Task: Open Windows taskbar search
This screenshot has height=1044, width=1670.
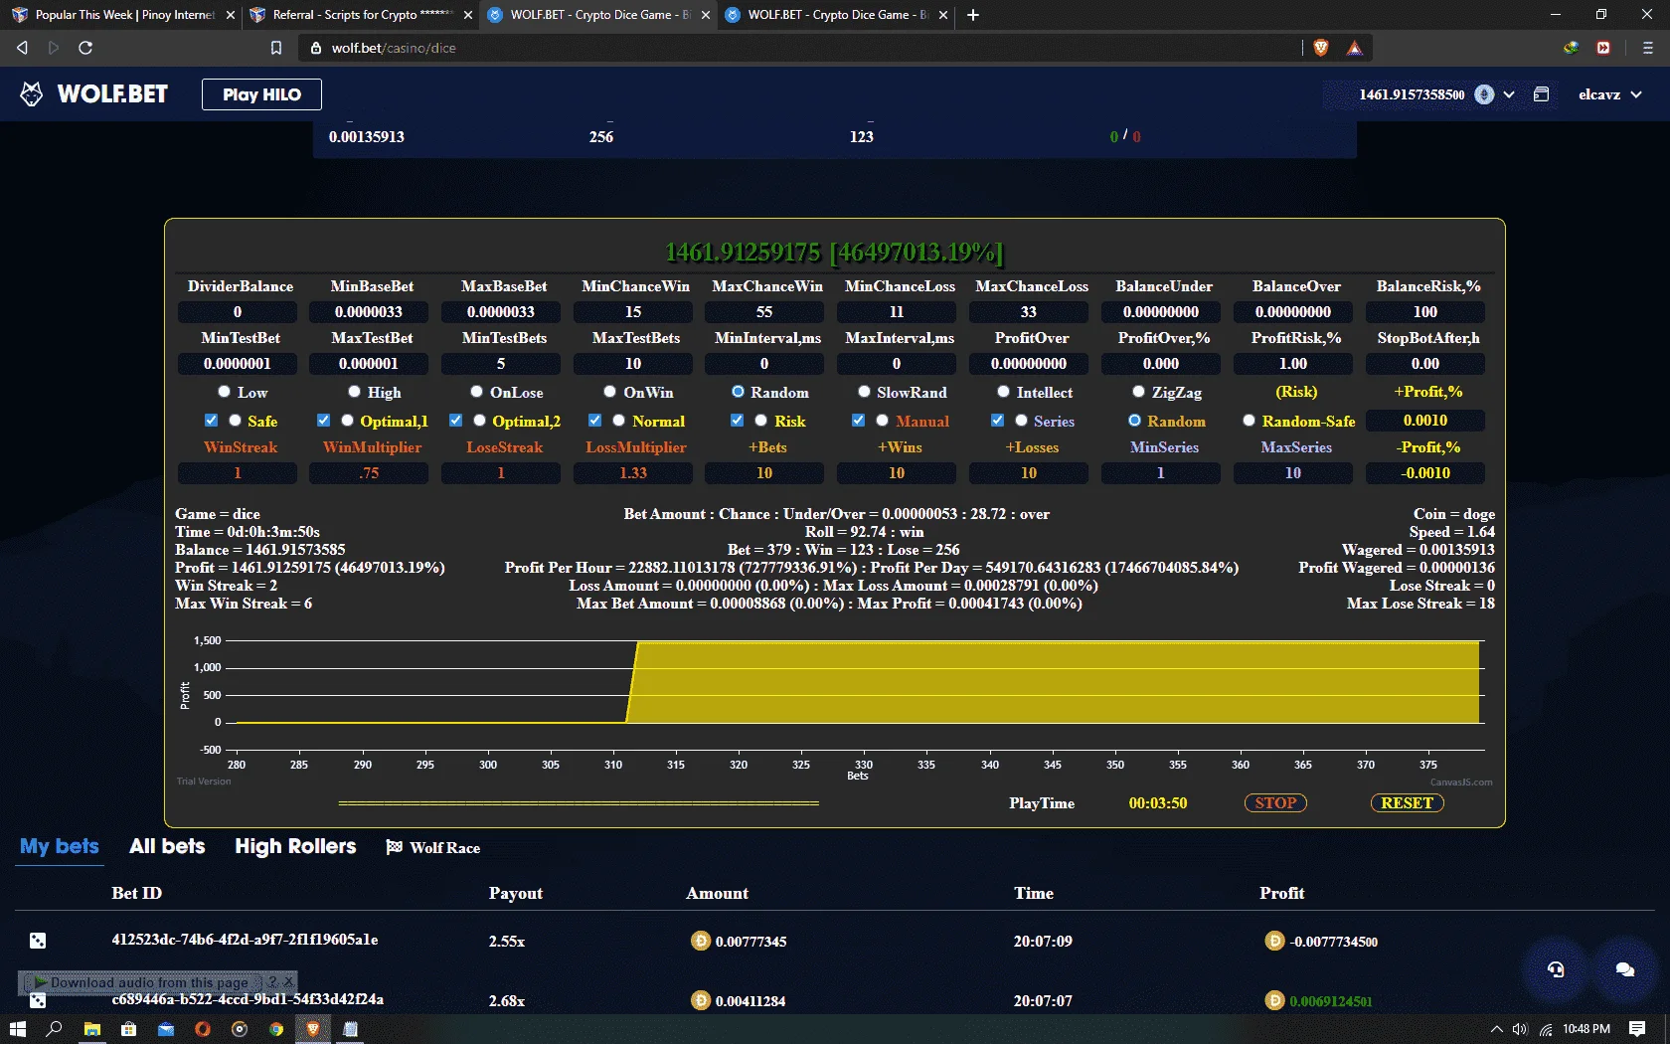Action: click(54, 1029)
